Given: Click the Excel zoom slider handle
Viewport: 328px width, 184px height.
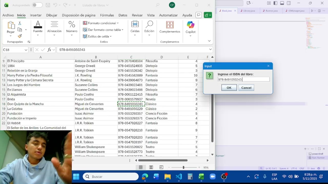Looking at the screenshot, I should coord(183,167).
